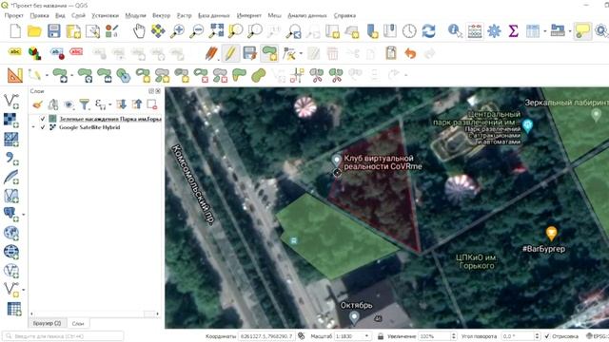Click the Current Edits pencils icon
The width and height of the screenshot is (609, 342).
tap(211, 53)
